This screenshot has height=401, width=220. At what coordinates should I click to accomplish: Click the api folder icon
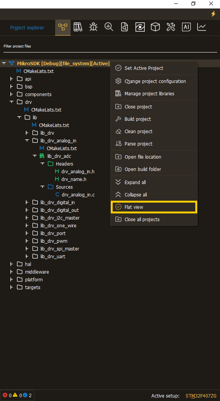point(19,79)
